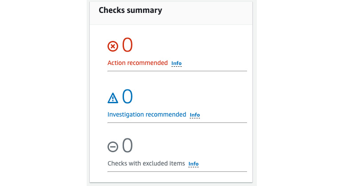This screenshot has height=186, width=343.
Task: Click the blue warning triangle icon
Action: 113,98
